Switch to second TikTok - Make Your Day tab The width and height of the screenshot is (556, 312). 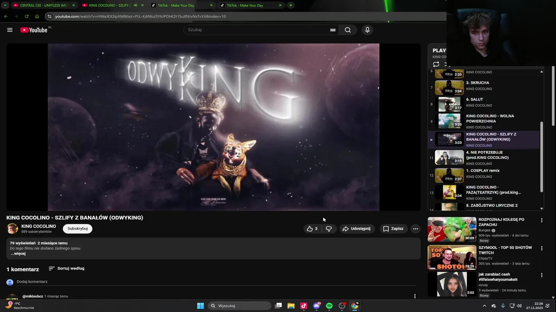(x=251, y=5)
